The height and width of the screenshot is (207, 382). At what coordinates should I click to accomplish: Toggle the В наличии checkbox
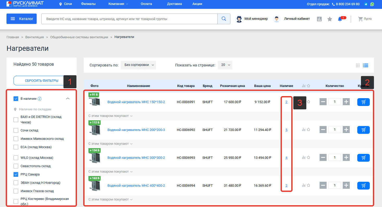pyautogui.click(x=16, y=99)
